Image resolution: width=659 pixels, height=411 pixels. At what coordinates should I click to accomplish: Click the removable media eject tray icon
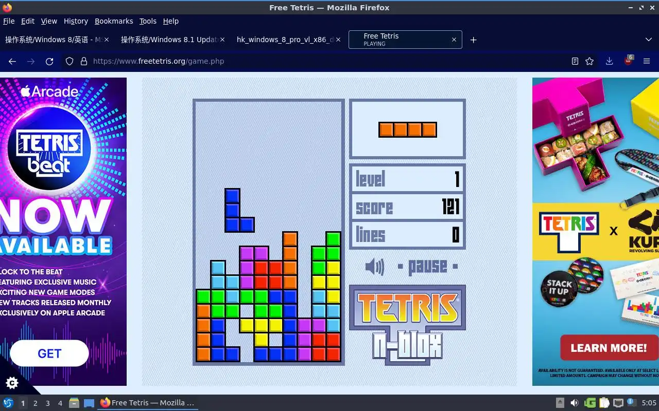click(x=560, y=403)
